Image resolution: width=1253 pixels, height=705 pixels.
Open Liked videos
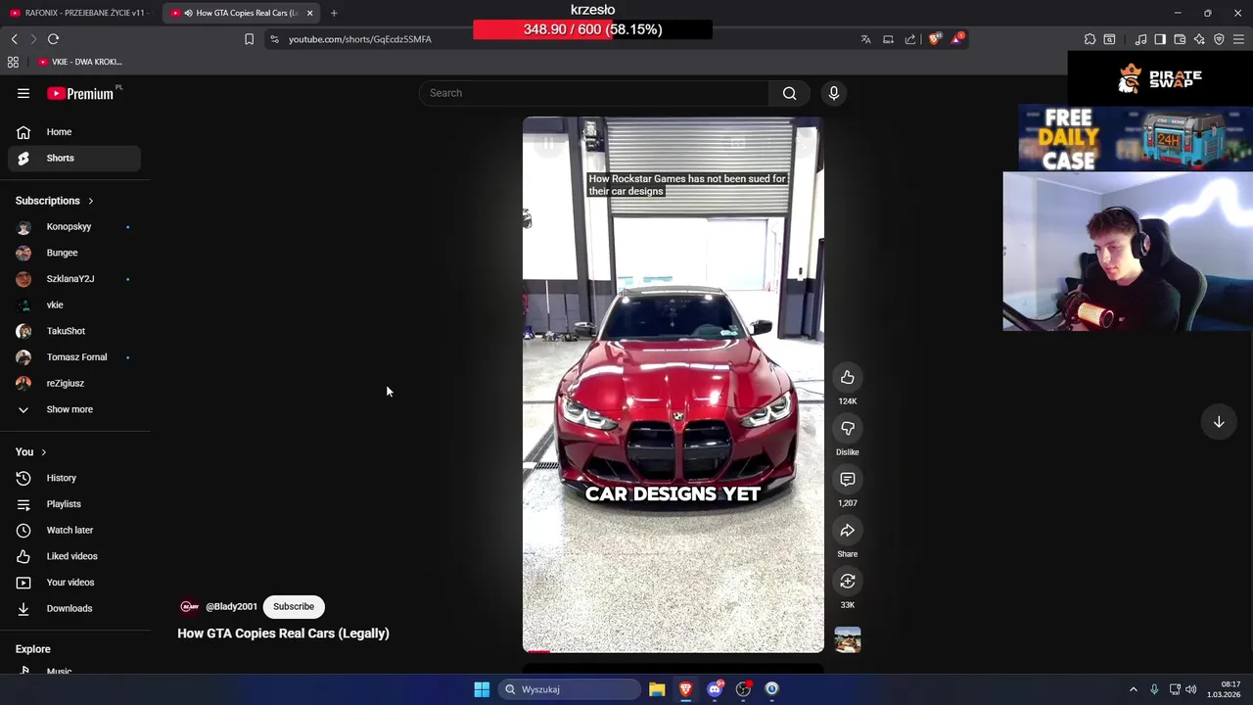point(74,556)
